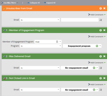107x96 pixels.
Task: Add Constraint to Unsubscribes from Email trigger
Action: point(97,15)
